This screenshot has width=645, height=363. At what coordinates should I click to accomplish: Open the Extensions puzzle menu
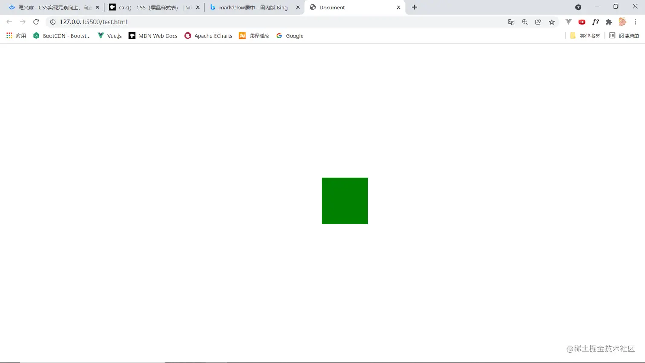click(609, 22)
